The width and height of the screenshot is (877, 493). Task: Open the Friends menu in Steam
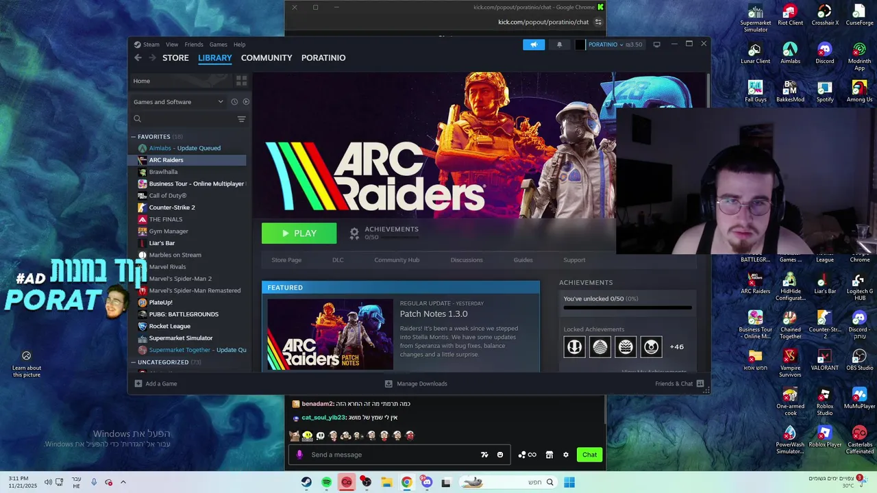pyautogui.click(x=194, y=45)
